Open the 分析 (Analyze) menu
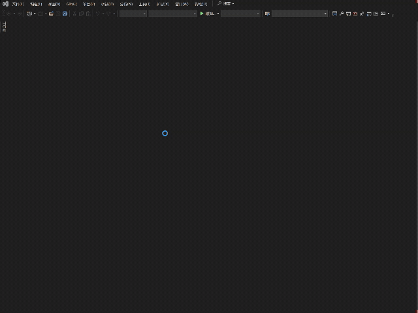 (x=126, y=4)
